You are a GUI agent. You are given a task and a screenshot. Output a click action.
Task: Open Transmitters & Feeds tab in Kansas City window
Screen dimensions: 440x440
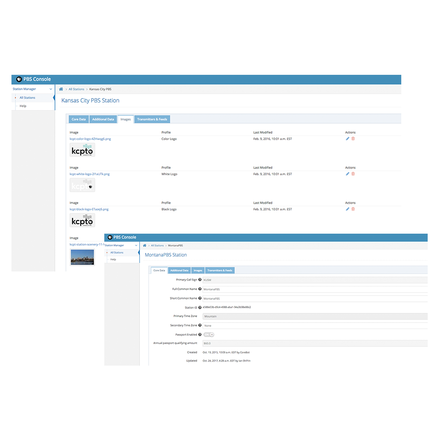(152, 120)
